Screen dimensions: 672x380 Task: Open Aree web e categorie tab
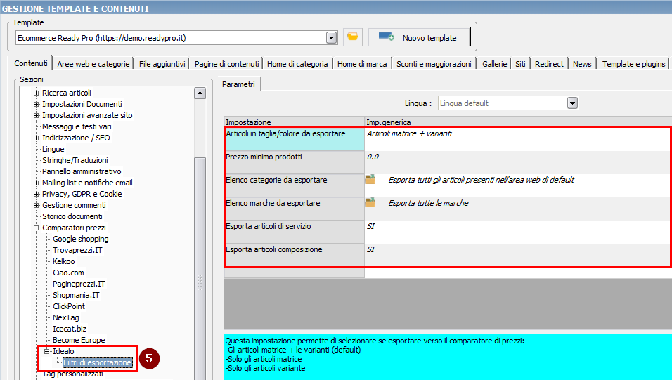tap(93, 64)
